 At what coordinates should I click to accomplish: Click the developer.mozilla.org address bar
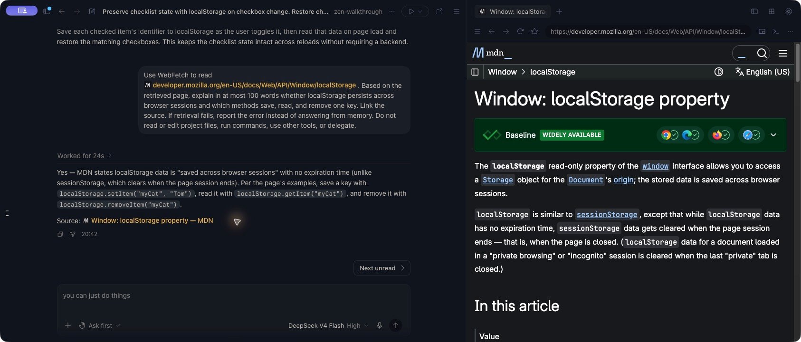(648, 31)
